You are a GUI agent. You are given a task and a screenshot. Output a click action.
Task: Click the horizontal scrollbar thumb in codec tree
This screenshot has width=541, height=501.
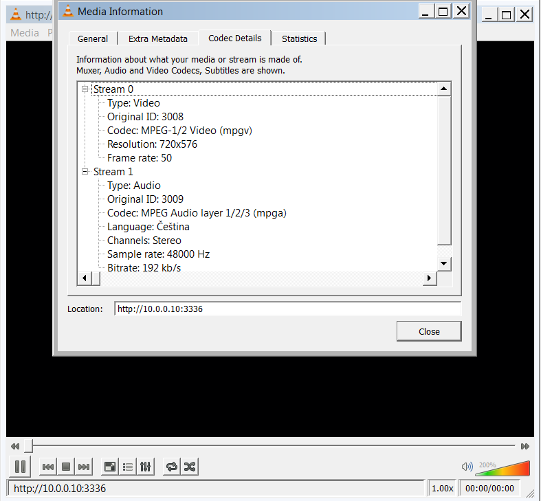pyautogui.click(x=96, y=278)
